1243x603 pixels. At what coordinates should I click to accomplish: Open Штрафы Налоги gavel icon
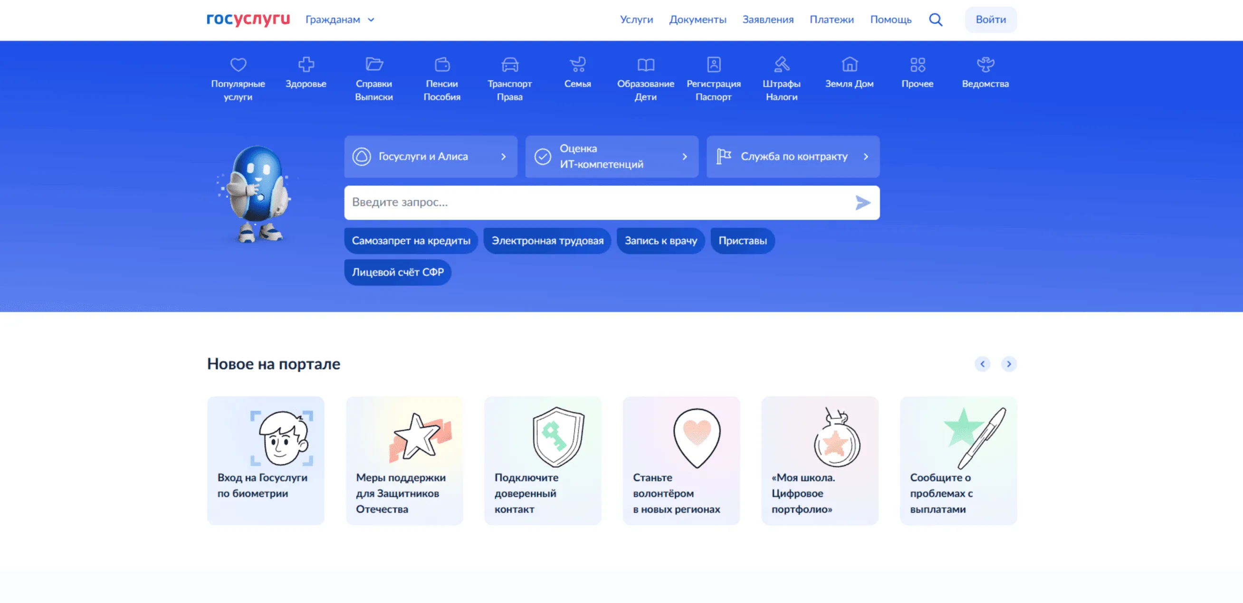point(782,64)
